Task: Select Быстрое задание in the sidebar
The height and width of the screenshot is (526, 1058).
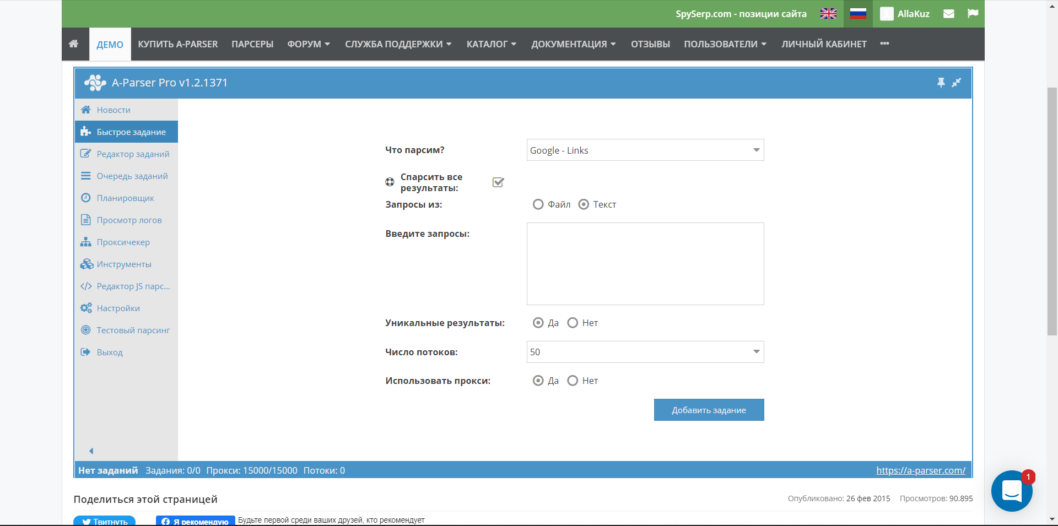Action: coord(126,132)
